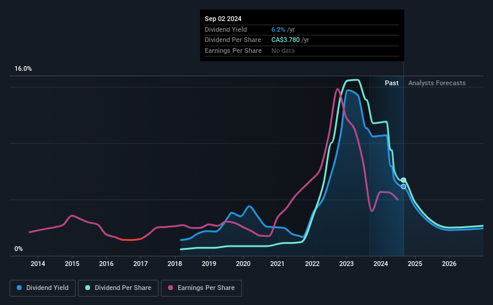Select the teal Dividend Per Share data point marker
Image resolution: width=493 pixels, height=305 pixels.
[x=404, y=180]
